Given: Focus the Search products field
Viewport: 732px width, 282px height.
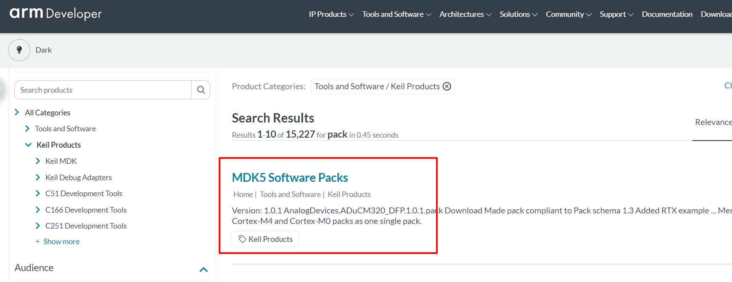Looking at the screenshot, I should pyautogui.click(x=103, y=90).
